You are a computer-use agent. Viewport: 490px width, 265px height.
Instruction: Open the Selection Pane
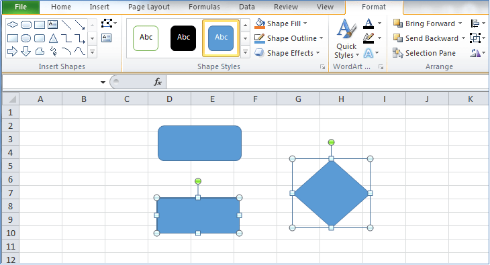click(x=424, y=53)
